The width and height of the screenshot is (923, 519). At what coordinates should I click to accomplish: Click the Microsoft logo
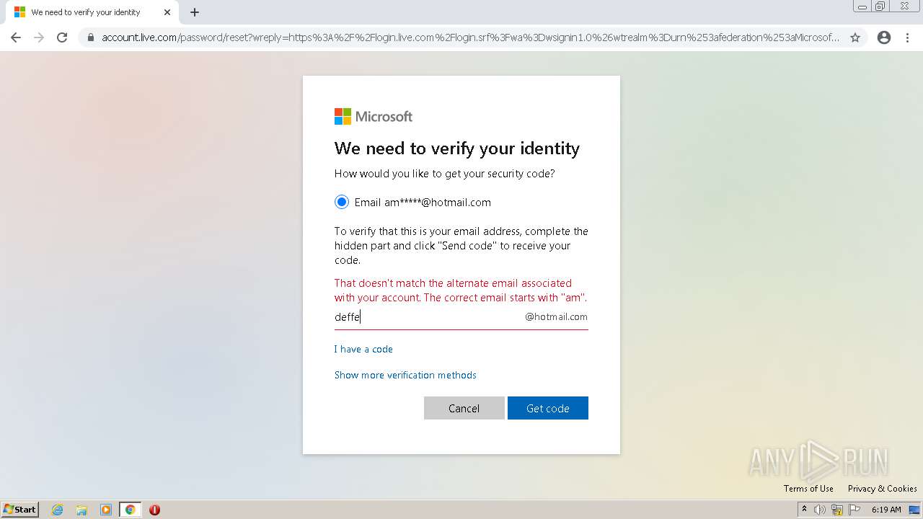pos(374,116)
